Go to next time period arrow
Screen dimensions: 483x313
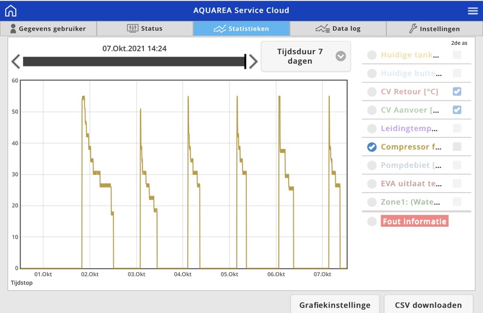tap(254, 61)
